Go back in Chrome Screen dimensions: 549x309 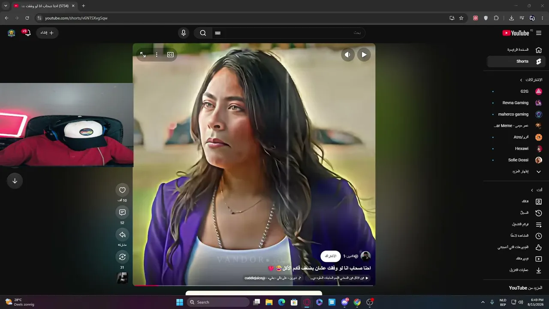tap(6, 18)
